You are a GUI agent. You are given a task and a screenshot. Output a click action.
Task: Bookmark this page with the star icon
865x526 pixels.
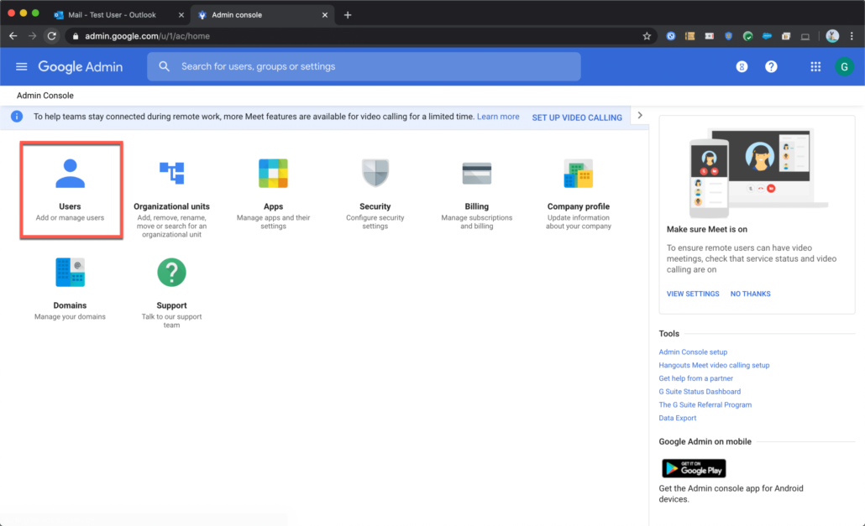[647, 36]
